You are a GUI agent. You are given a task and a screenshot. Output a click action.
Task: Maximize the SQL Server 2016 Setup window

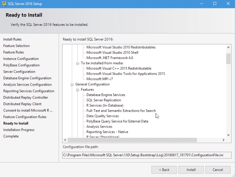point(215,4)
